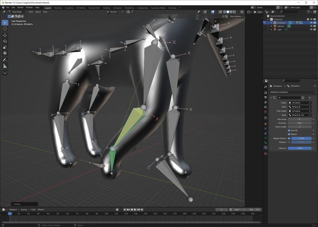Enable the Rotation weight checkbox

point(289,142)
